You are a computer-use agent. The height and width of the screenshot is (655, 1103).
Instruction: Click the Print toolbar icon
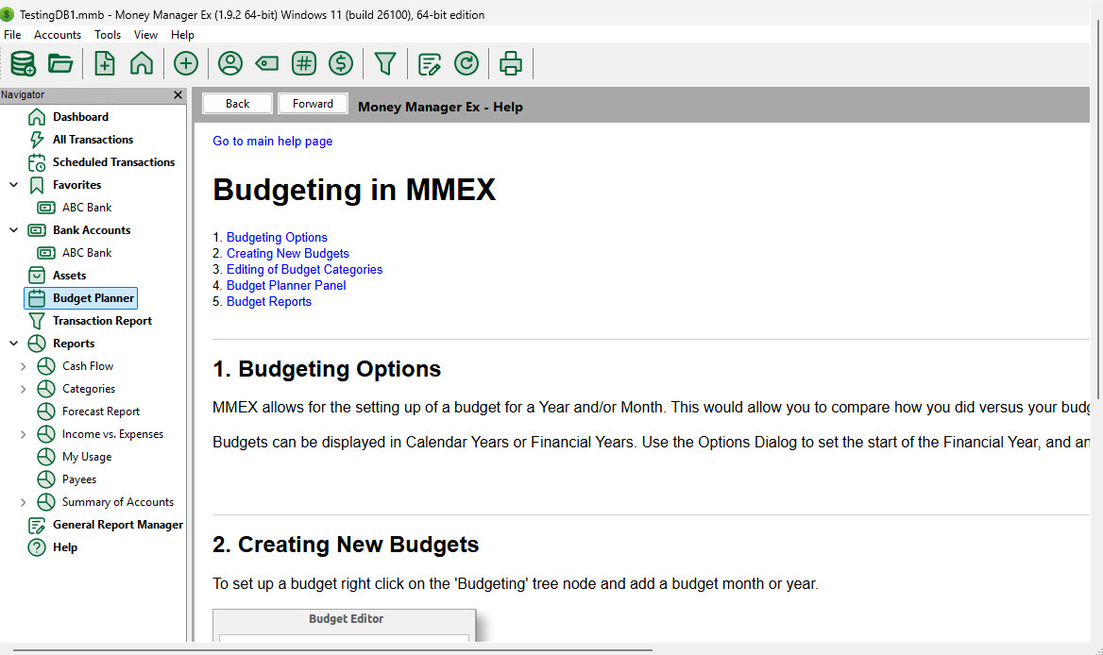click(511, 63)
